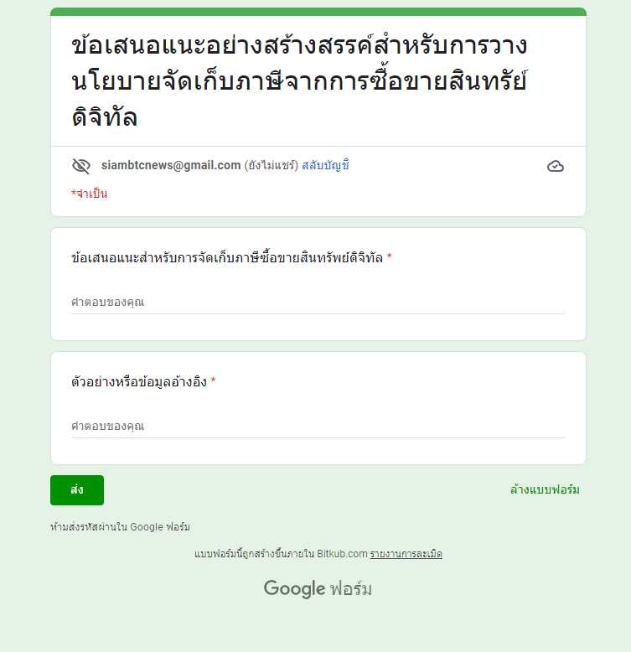Submit the form with the green ส่ง button

77,490
